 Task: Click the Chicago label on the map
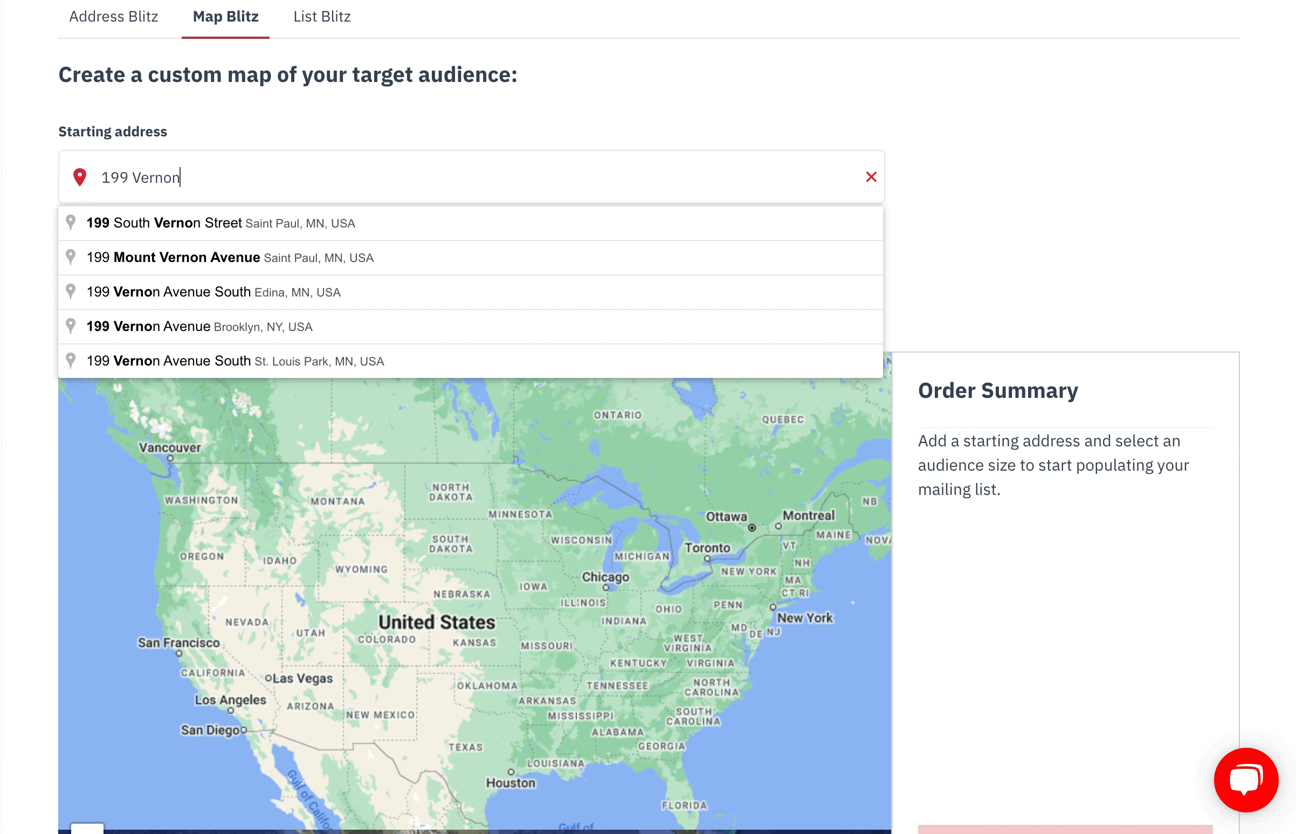click(605, 577)
